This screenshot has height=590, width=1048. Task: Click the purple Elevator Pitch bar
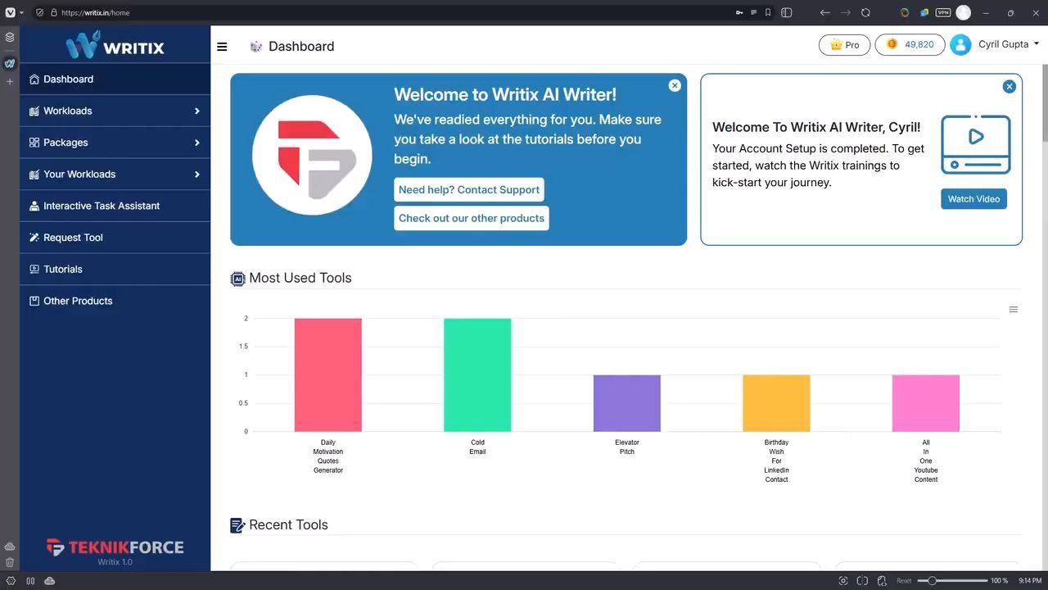pos(627,403)
